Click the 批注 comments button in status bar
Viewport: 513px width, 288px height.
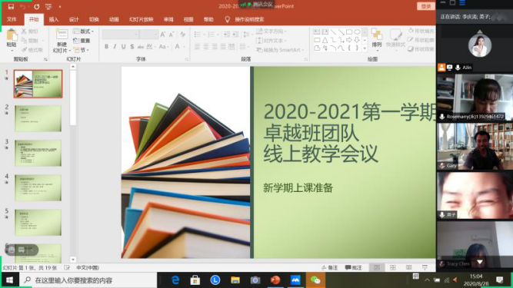353,268
